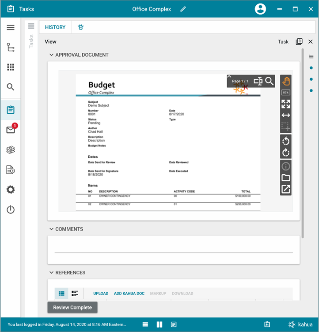
Task: Collapse the Approval Document section
Action: tap(51, 55)
